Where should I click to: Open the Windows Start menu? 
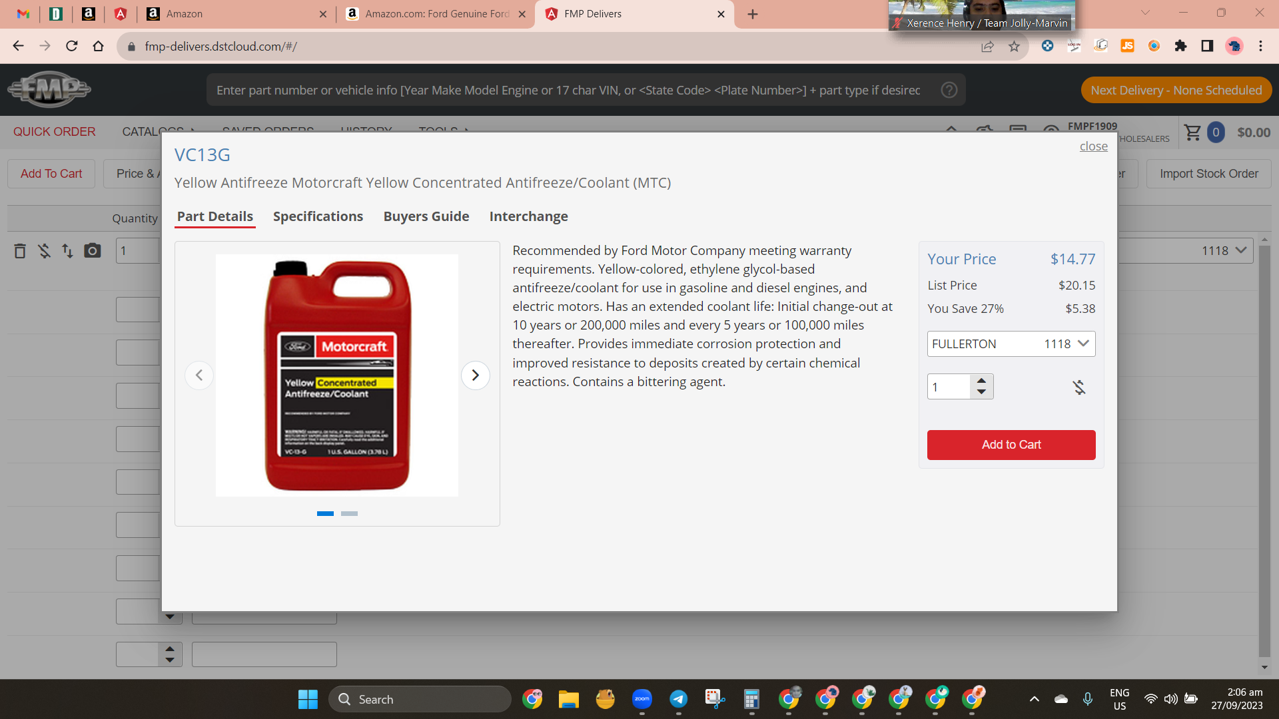(x=308, y=699)
